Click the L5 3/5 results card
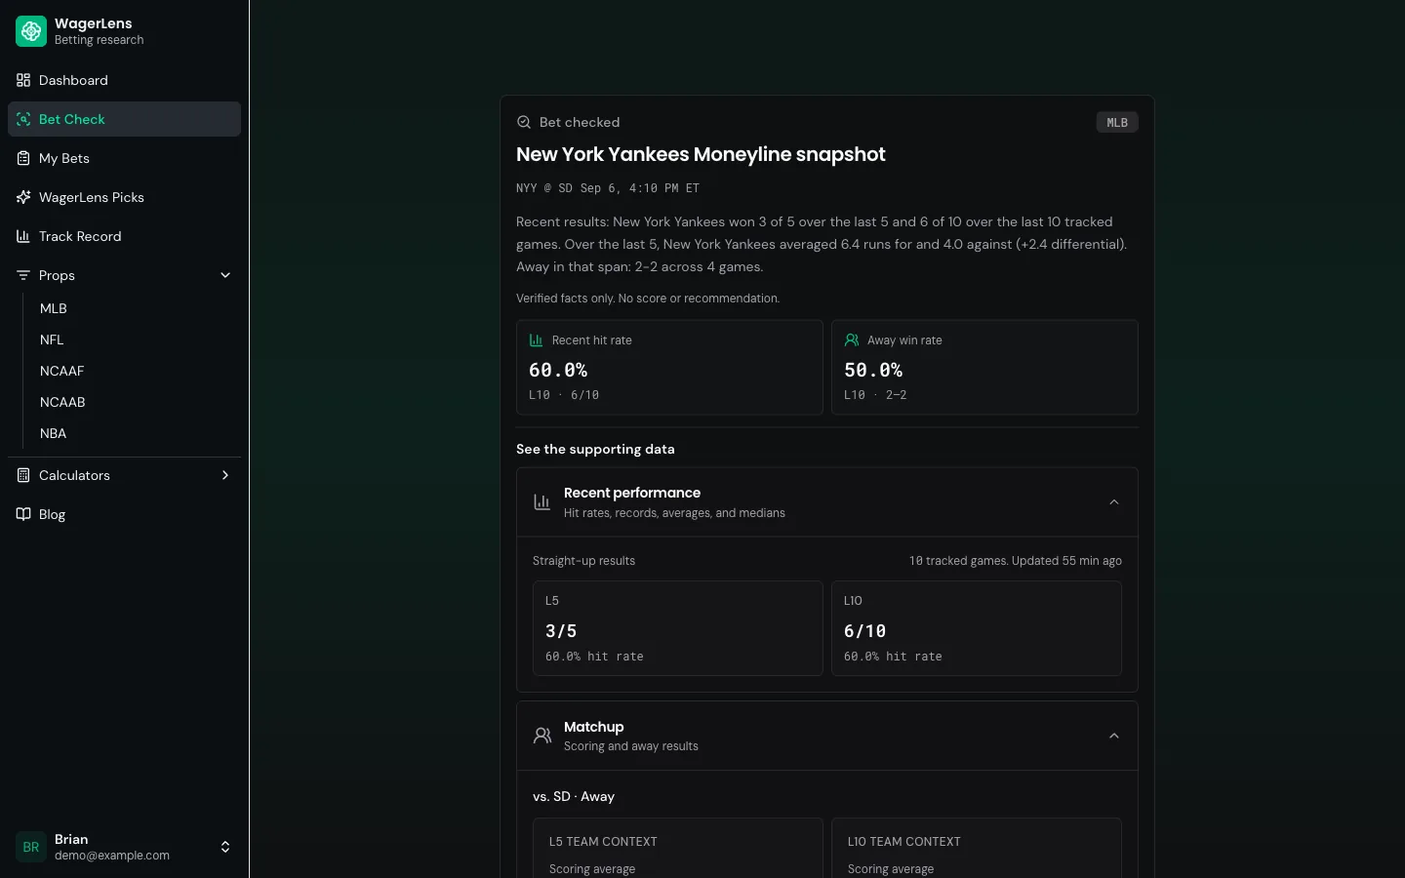Image resolution: width=1405 pixels, height=878 pixels. pyautogui.click(x=678, y=628)
